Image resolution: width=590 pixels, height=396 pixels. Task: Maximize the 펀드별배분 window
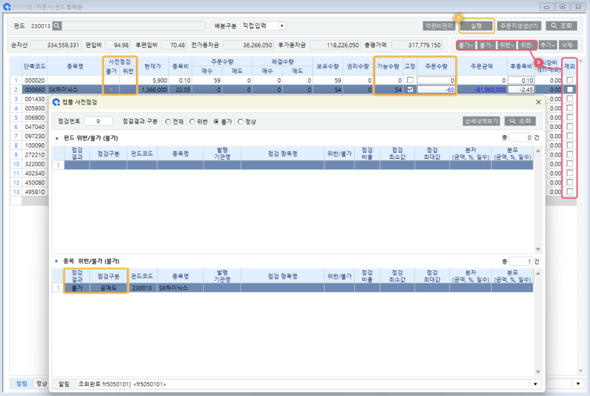point(562,7)
